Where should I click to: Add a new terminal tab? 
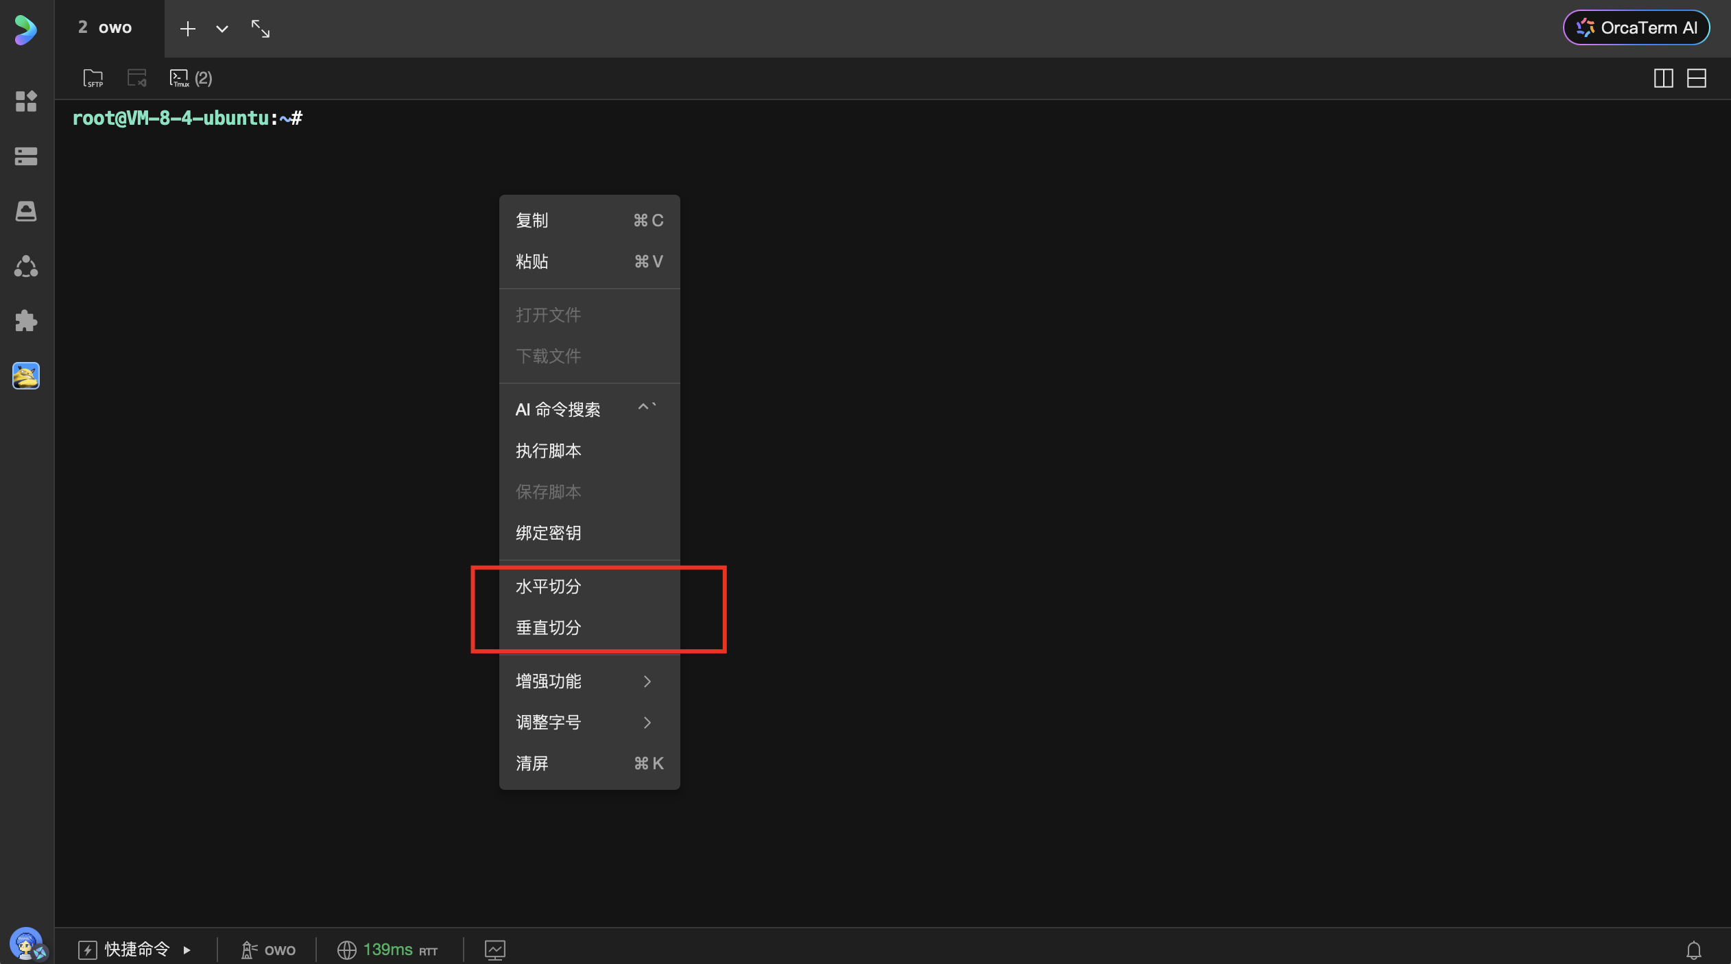[x=187, y=29]
